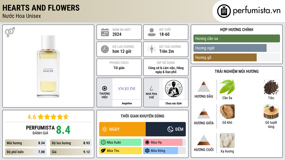Click the person icon beside Độ tuổi
The image size is (285, 160).
click(x=152, y=32)
